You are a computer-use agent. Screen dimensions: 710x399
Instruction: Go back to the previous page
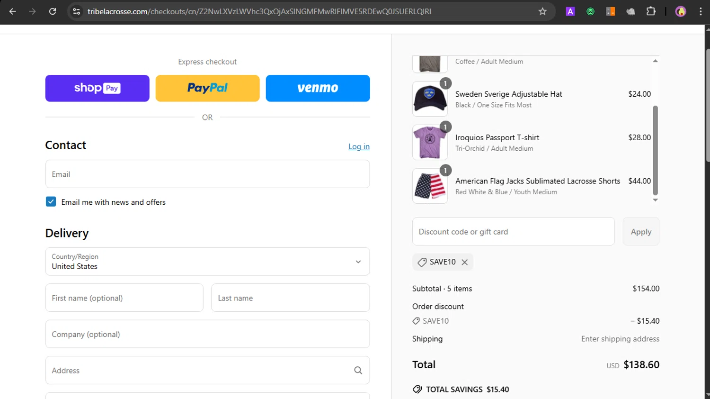13,11
